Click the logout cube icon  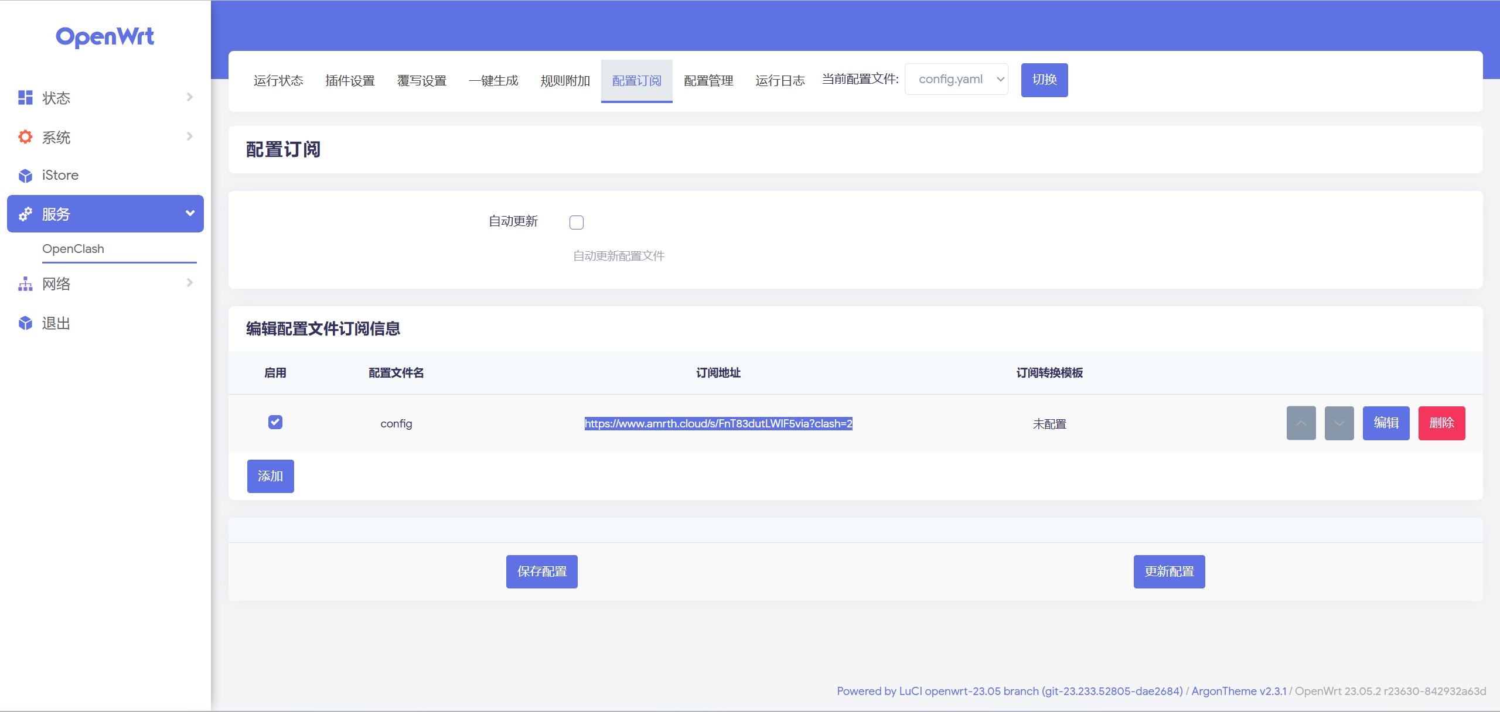click(25, 323)
